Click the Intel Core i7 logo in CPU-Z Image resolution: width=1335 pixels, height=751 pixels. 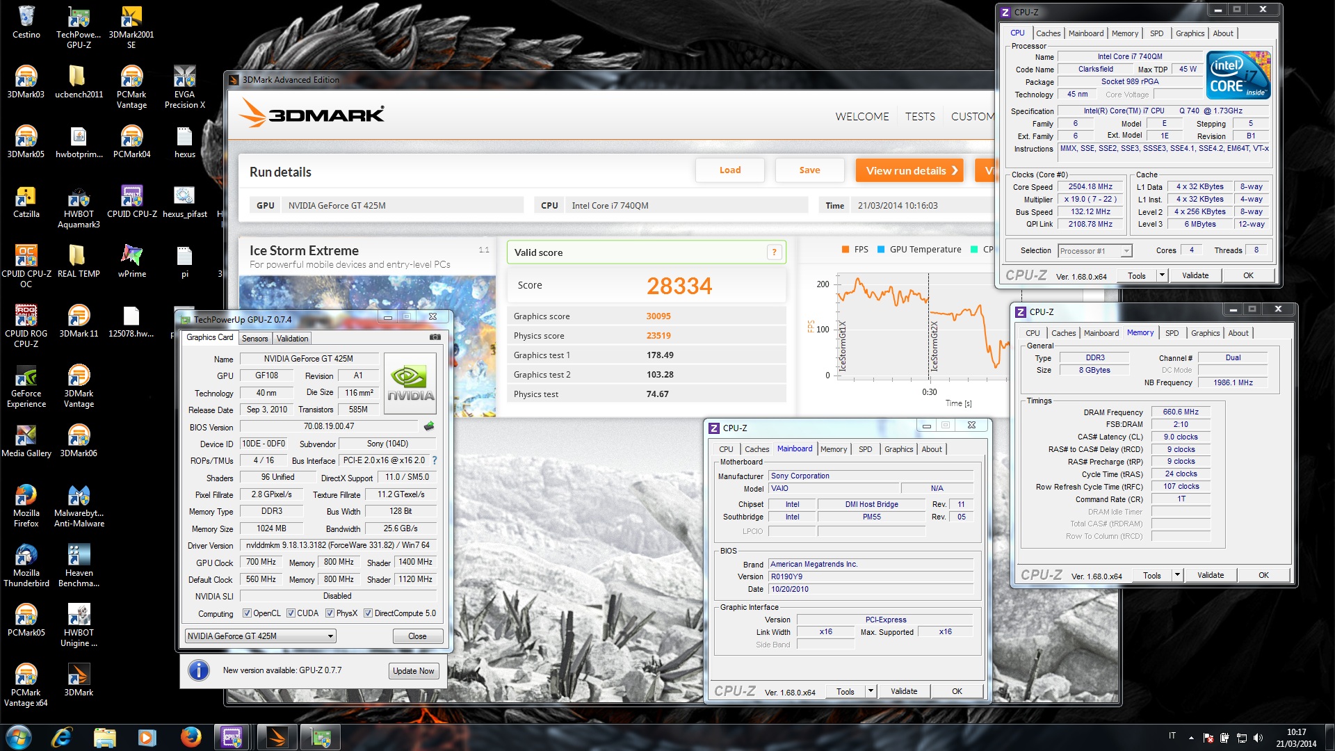point(1238,74)
